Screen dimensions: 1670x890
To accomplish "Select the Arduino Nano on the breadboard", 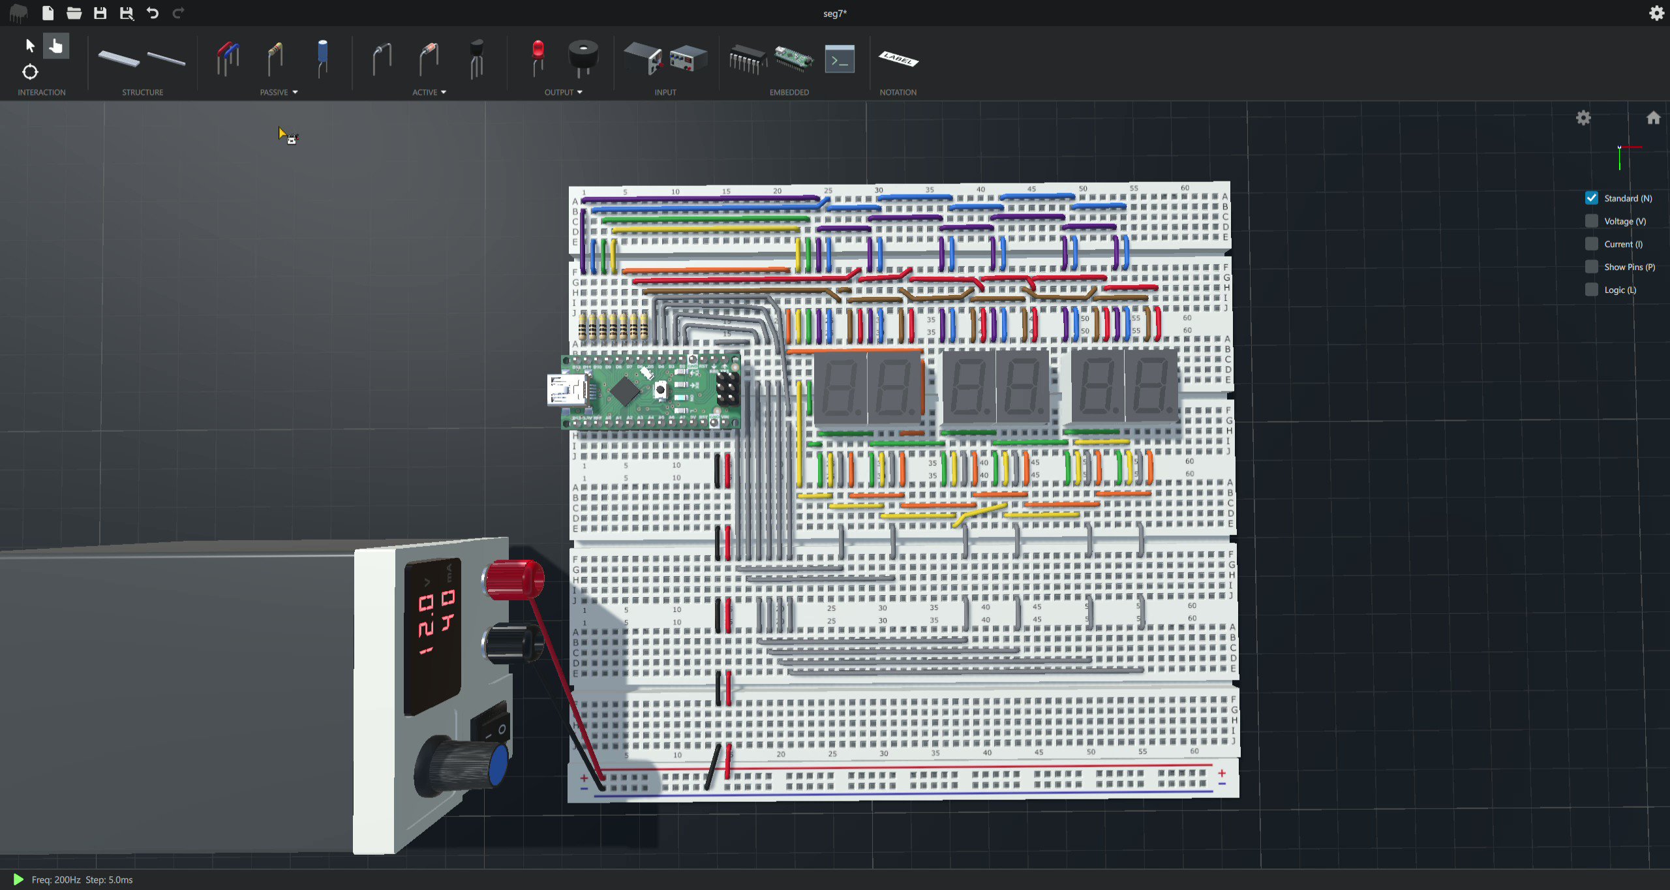I will [651, 391].
